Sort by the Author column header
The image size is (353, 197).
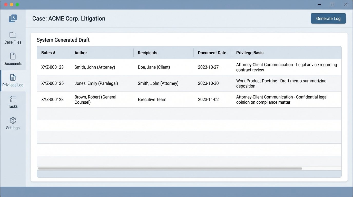pos(81,53)
